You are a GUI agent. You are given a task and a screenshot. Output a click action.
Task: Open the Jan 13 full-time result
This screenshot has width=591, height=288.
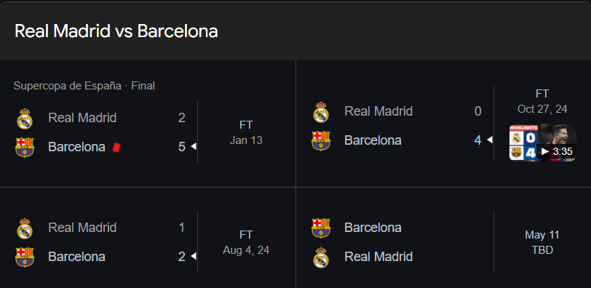tap(246, 132)
